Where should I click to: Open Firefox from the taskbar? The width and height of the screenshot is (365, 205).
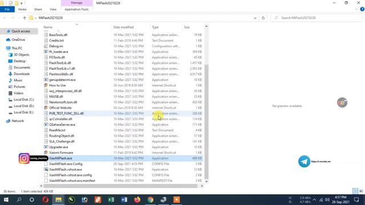(137, 200)
